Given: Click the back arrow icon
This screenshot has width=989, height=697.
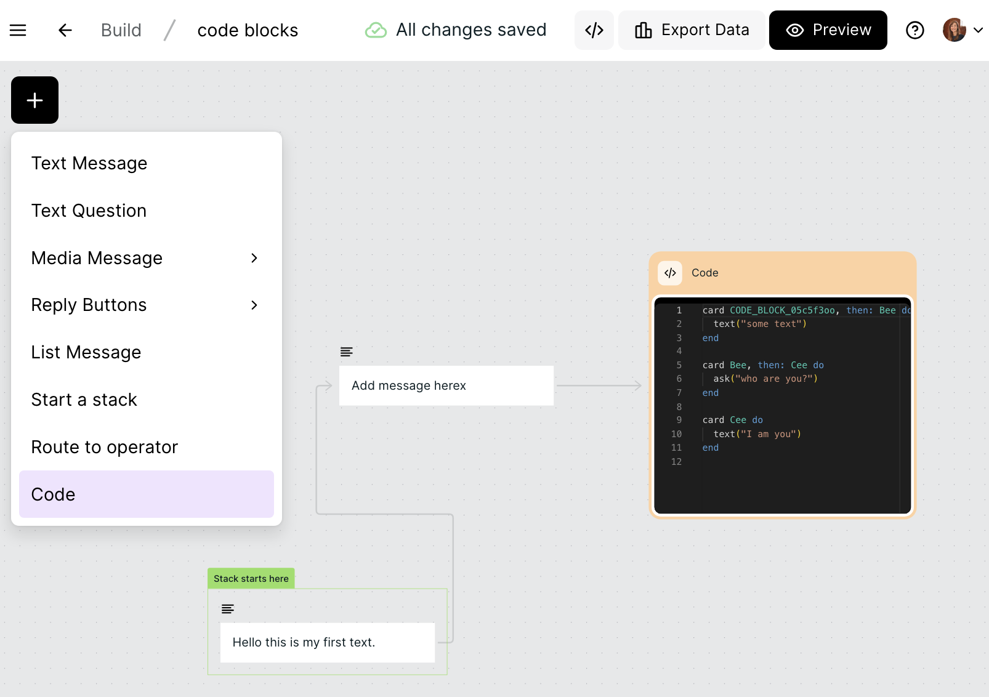Looking at the screenshot, I should pyautogui.click(x=65, y=30).
